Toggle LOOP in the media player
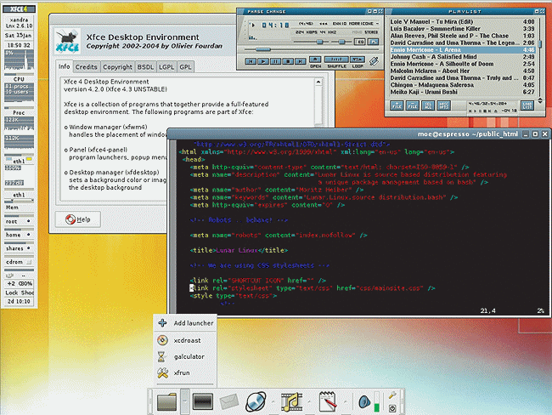Image resolution: width=552 pixels, height=415 pixels. tap(358, 60)
